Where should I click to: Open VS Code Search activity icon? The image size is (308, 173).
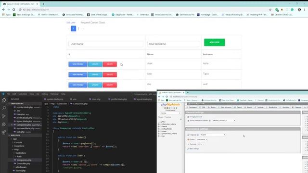(4, 108)
